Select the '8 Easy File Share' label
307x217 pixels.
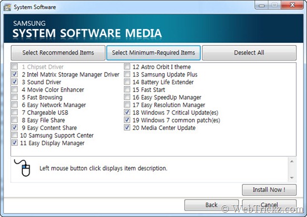tap(44, 120)
